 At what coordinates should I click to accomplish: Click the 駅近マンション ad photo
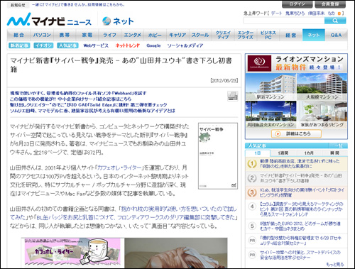271,87
